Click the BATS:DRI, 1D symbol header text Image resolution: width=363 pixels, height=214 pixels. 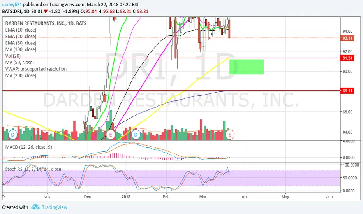pos(16,11)
